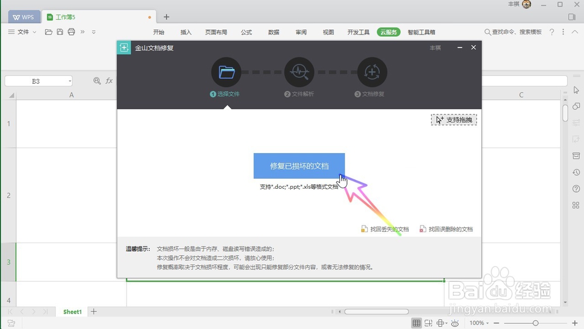Add a new sheet with plus

(x=94, y=311)
